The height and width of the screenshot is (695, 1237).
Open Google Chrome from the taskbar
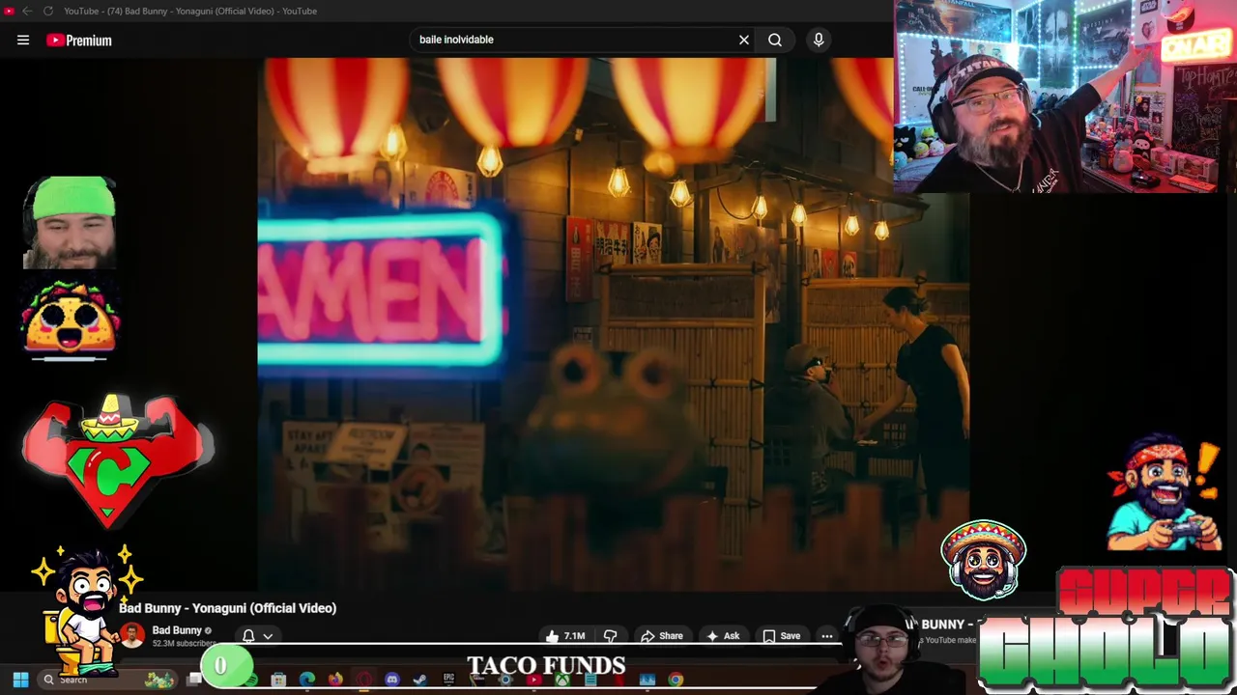click(676, 680)
